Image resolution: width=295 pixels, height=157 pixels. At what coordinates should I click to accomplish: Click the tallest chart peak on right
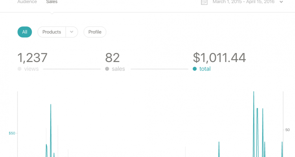coord(254,93)
